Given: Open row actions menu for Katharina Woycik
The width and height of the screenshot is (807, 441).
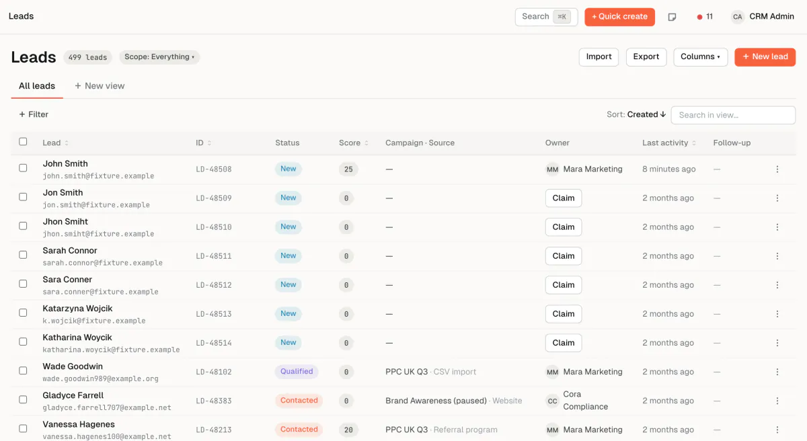Looking at the screenshot, I should click(777, 343).
